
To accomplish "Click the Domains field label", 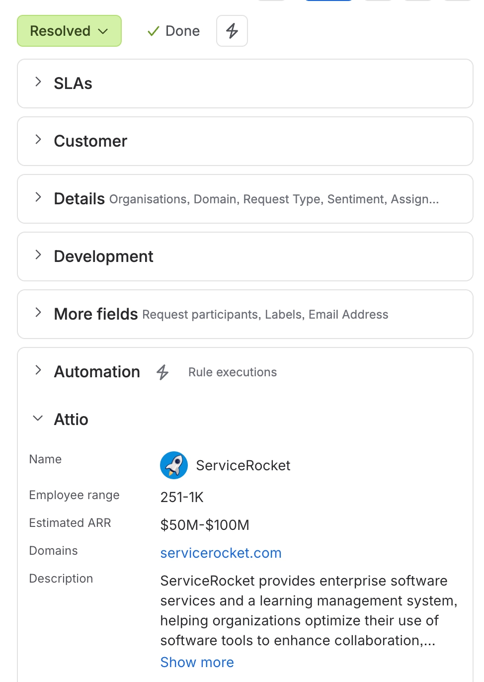I will (53, 551).
